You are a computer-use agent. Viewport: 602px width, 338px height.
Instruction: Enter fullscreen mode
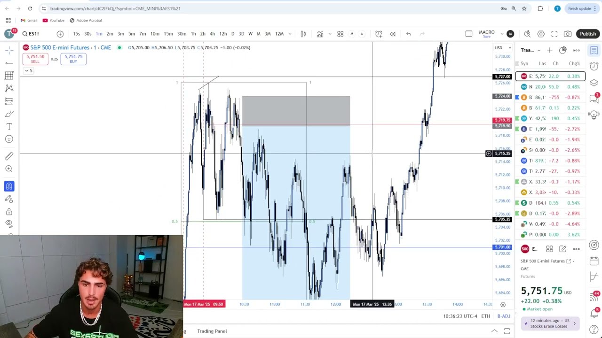coord(554,34)
